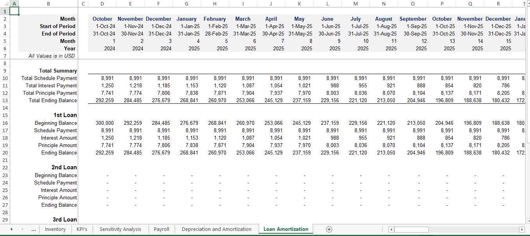The image size is (530, 236).
Task: Open Depreciation and Amortization sheet tab
Action: pos(217,229)
